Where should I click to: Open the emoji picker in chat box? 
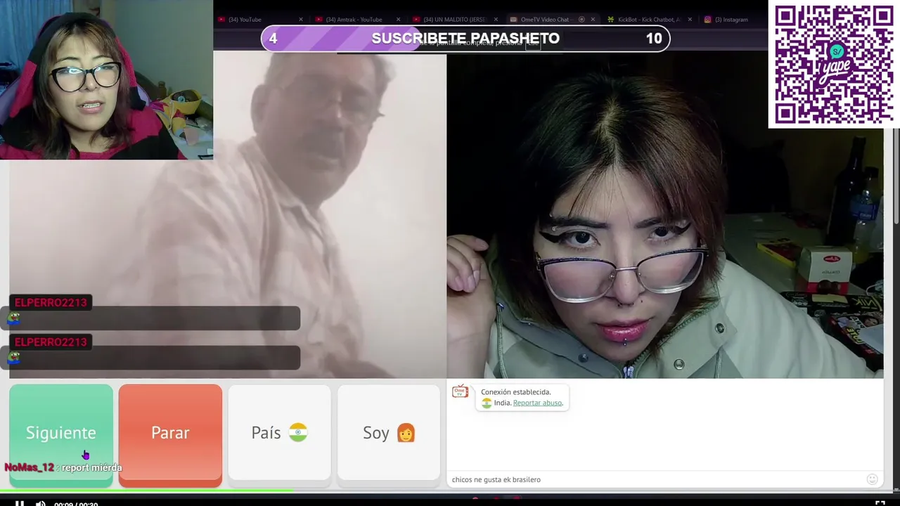pos(873,479)
